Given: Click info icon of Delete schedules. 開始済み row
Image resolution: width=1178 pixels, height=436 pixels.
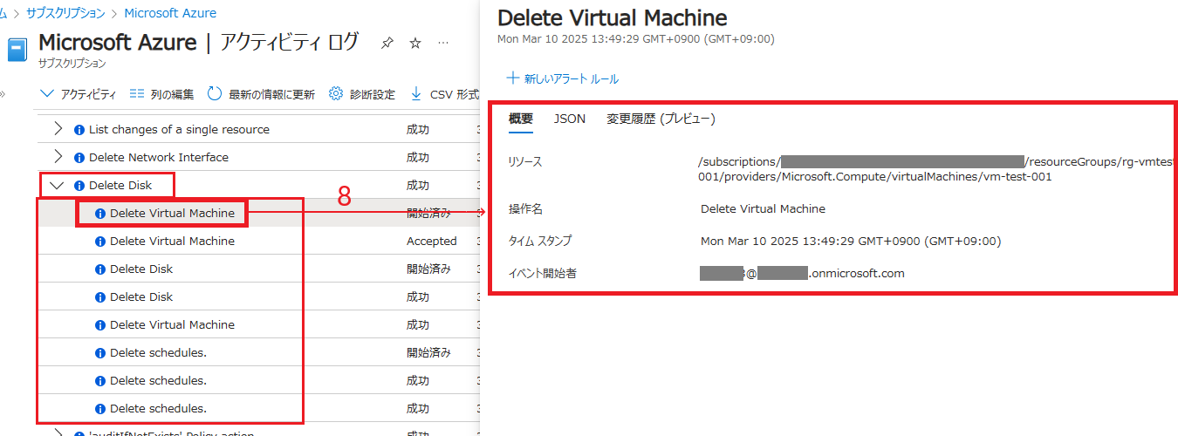Looking at the screenshot, I should [x=100, y=353].
